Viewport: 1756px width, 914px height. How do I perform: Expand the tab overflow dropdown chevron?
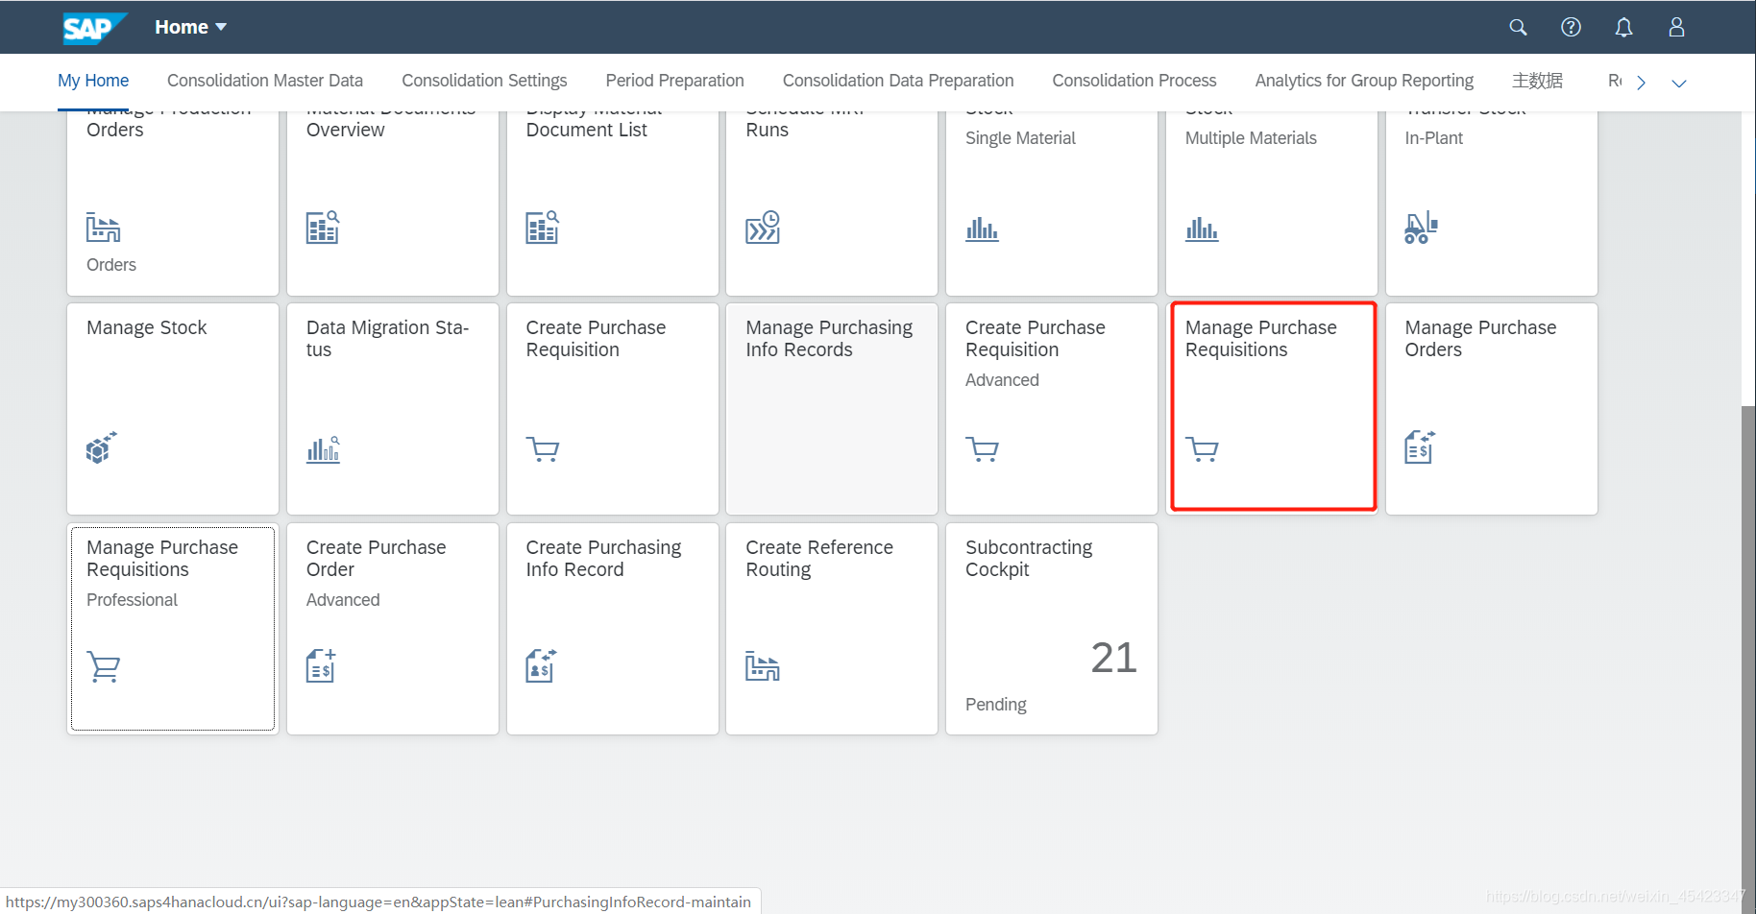[x=1679, y=84]
